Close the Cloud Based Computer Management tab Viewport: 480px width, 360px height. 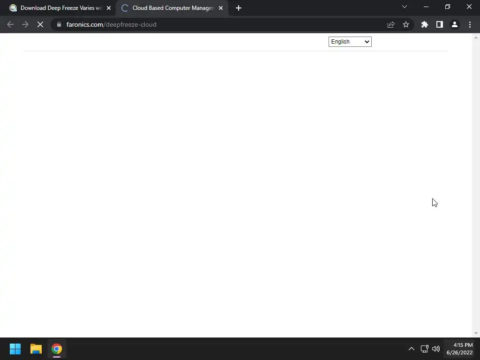click(221, 8)
